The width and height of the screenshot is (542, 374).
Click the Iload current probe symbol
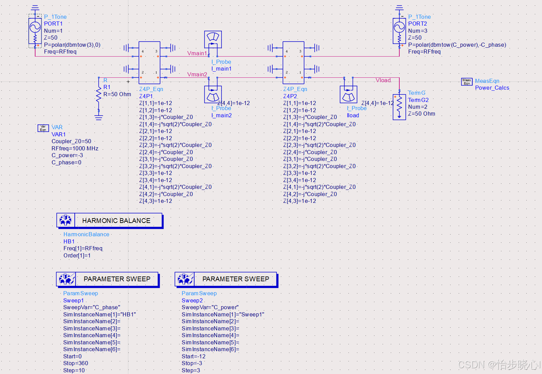[348, 94]
